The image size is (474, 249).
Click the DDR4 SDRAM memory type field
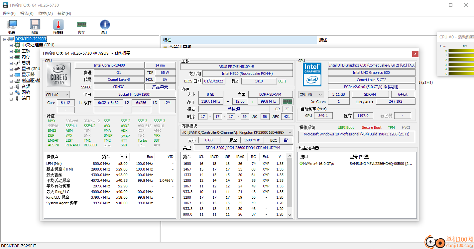click(x=270, y=94)
